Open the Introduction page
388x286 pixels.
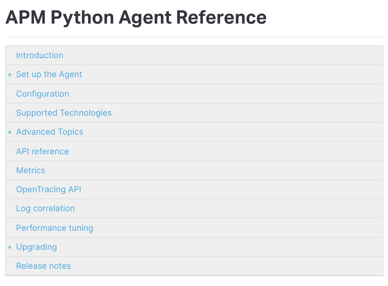[39, 55]
